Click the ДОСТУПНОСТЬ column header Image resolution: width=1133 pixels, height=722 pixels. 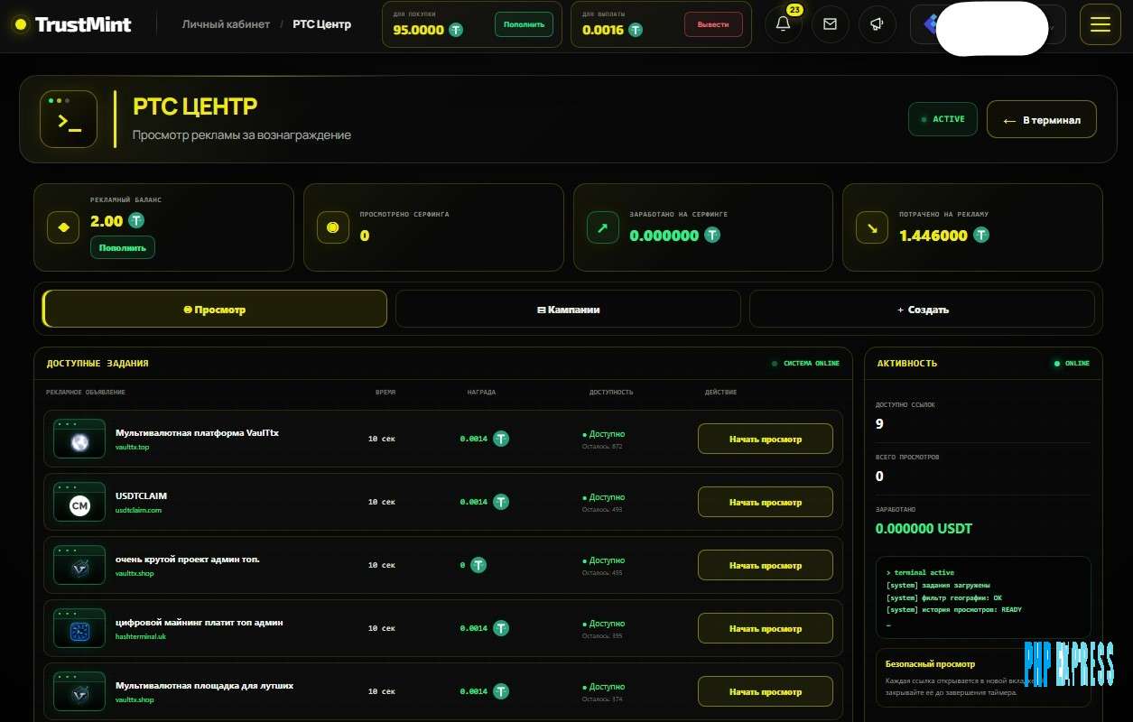611,392
